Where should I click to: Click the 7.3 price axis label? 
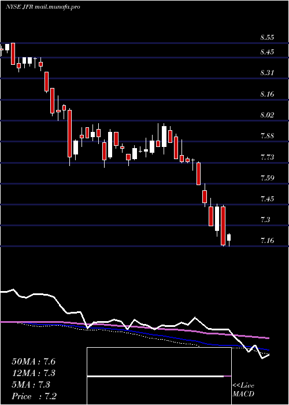(265, 220)
